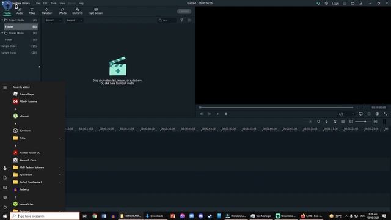Click the Export button
The image size is (391, 220).
click(184, 12)
